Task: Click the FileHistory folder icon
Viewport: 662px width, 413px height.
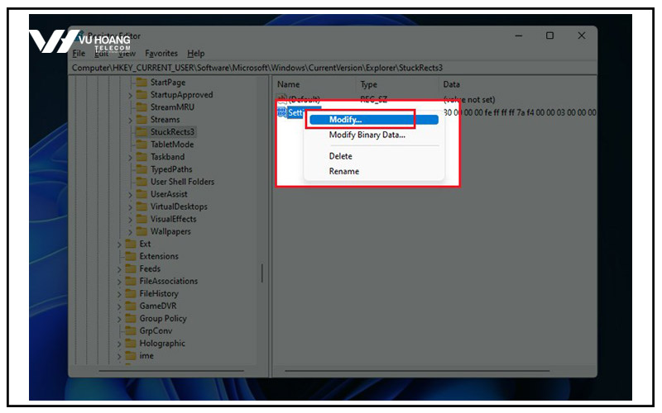Action: pyautogui.click(x=131, y=293)
